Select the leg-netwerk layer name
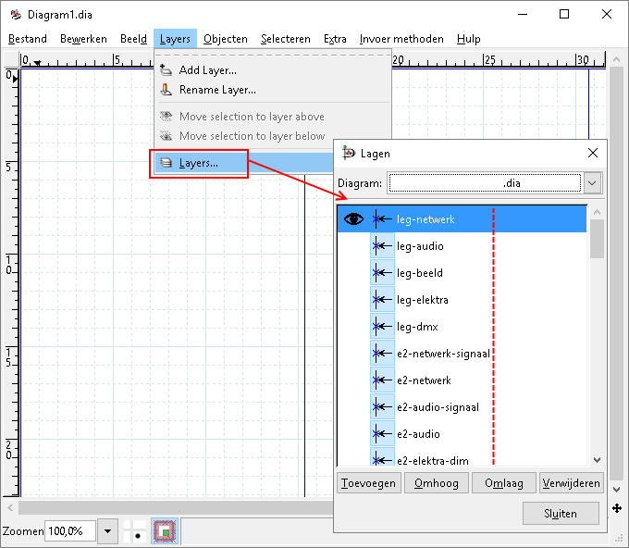Image resolution: width=629 pixels, height=548 pixels. pyautogui.click(x=425, y=219)
